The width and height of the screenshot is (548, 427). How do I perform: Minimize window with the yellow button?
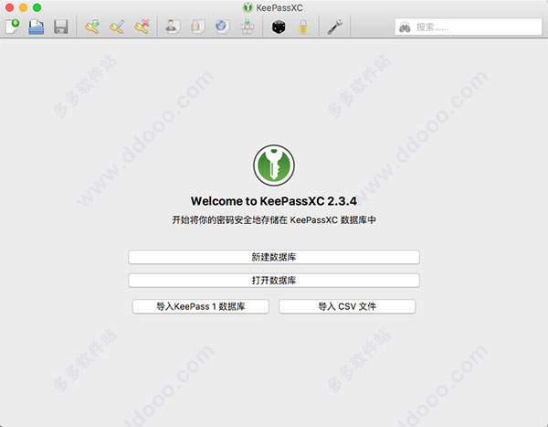23,7
